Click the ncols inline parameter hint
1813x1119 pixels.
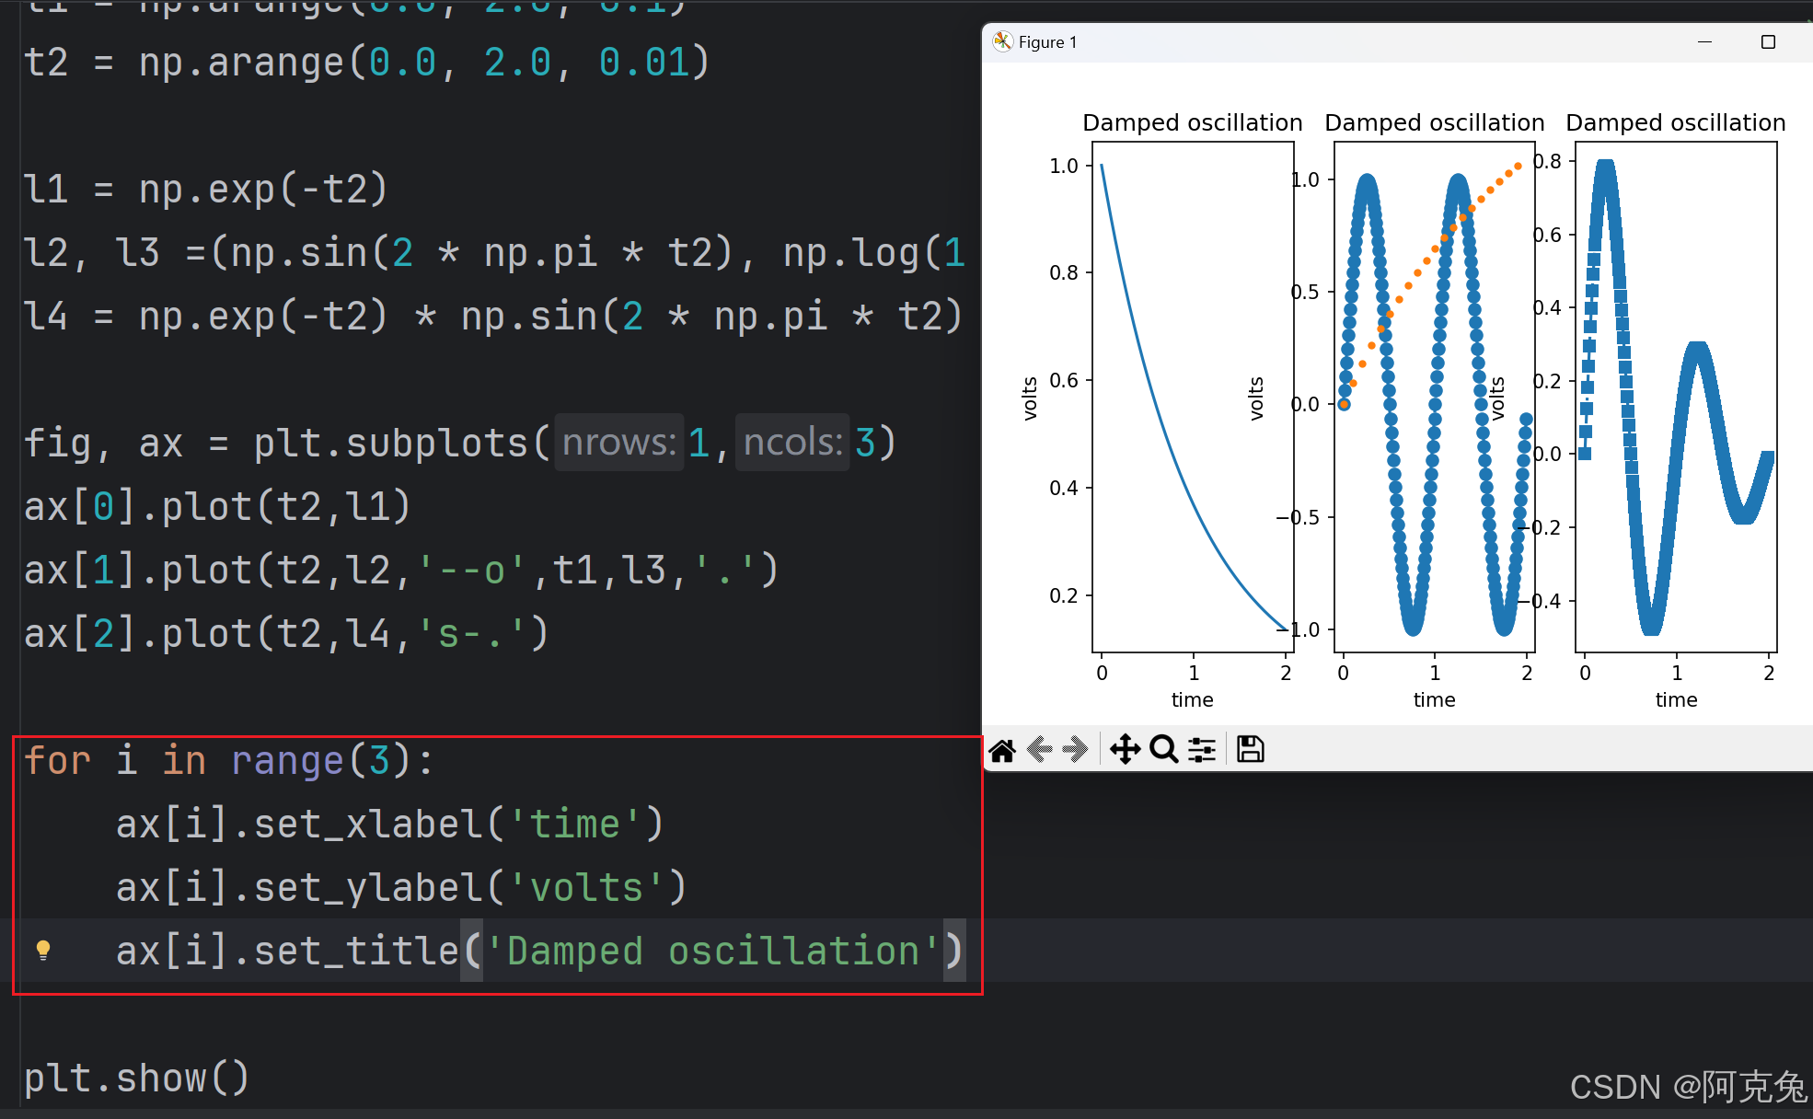791,443
